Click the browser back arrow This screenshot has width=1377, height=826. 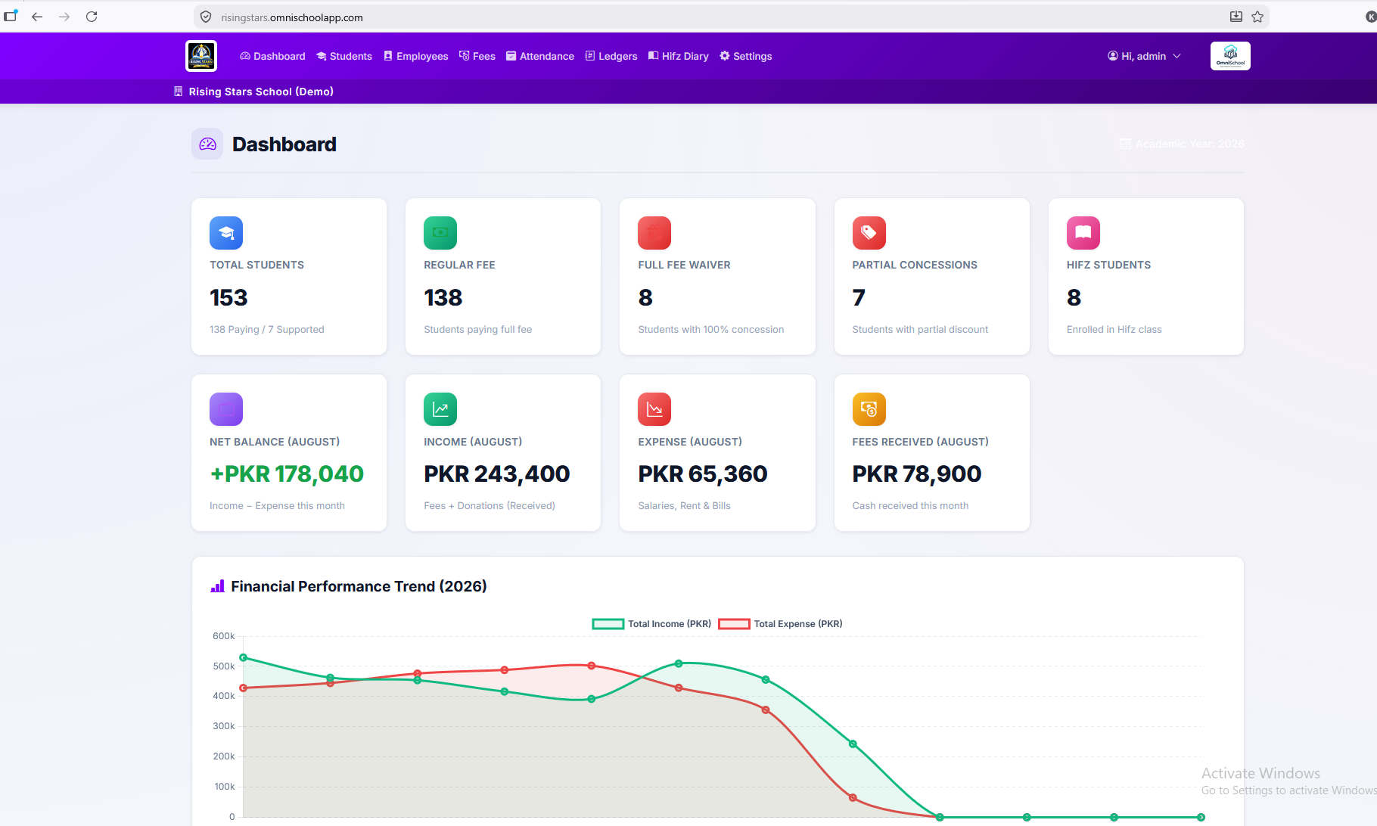tap(37, 17)
